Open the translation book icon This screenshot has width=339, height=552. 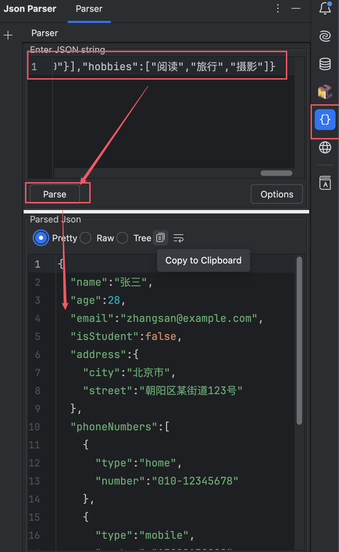325,183
